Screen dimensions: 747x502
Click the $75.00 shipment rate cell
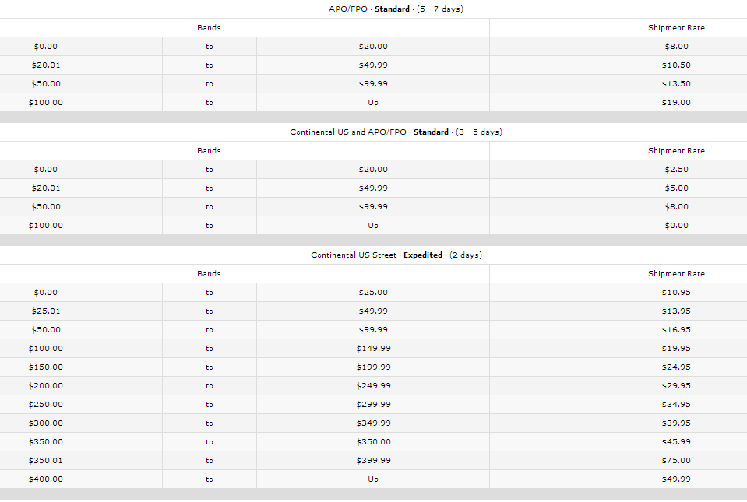675,461
